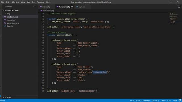Viewport: 182px width, 102px height.
Task: Open the Help menu
Action: (x=48, y=2)
